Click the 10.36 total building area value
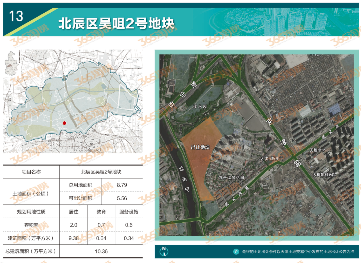The height and width of the screenshot is (263, 361). tap(101, 252)
